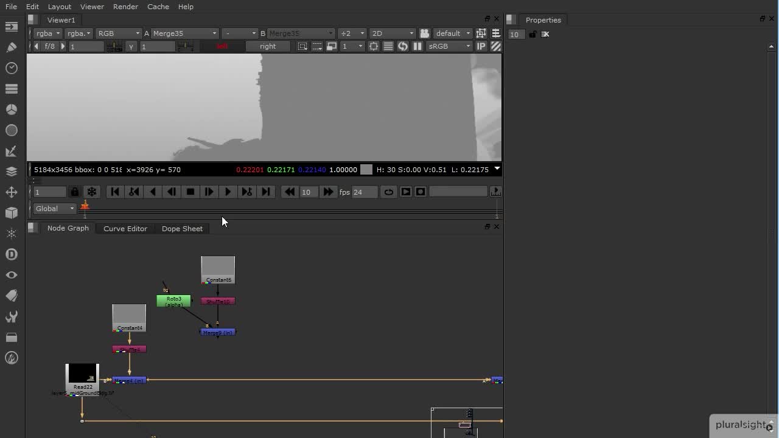Toggle the properties panel lock icon
The height and width of the screenshot is (438, 779).
(533, 34)
